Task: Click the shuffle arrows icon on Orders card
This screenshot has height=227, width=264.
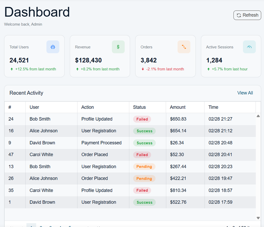Action: 184,47
